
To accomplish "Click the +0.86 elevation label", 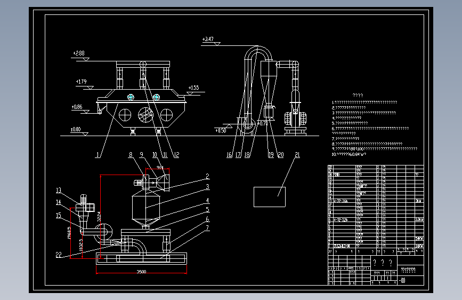I will (77, 107).
